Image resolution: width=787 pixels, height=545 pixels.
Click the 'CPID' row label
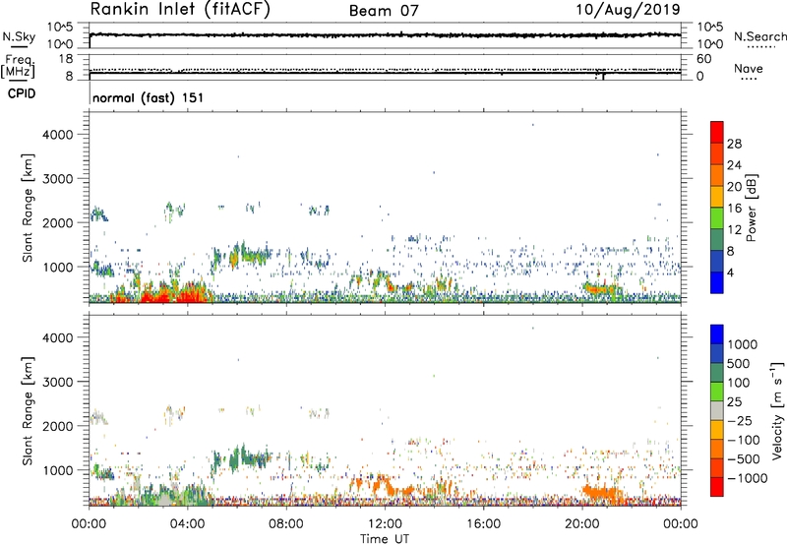pos(22,93)
